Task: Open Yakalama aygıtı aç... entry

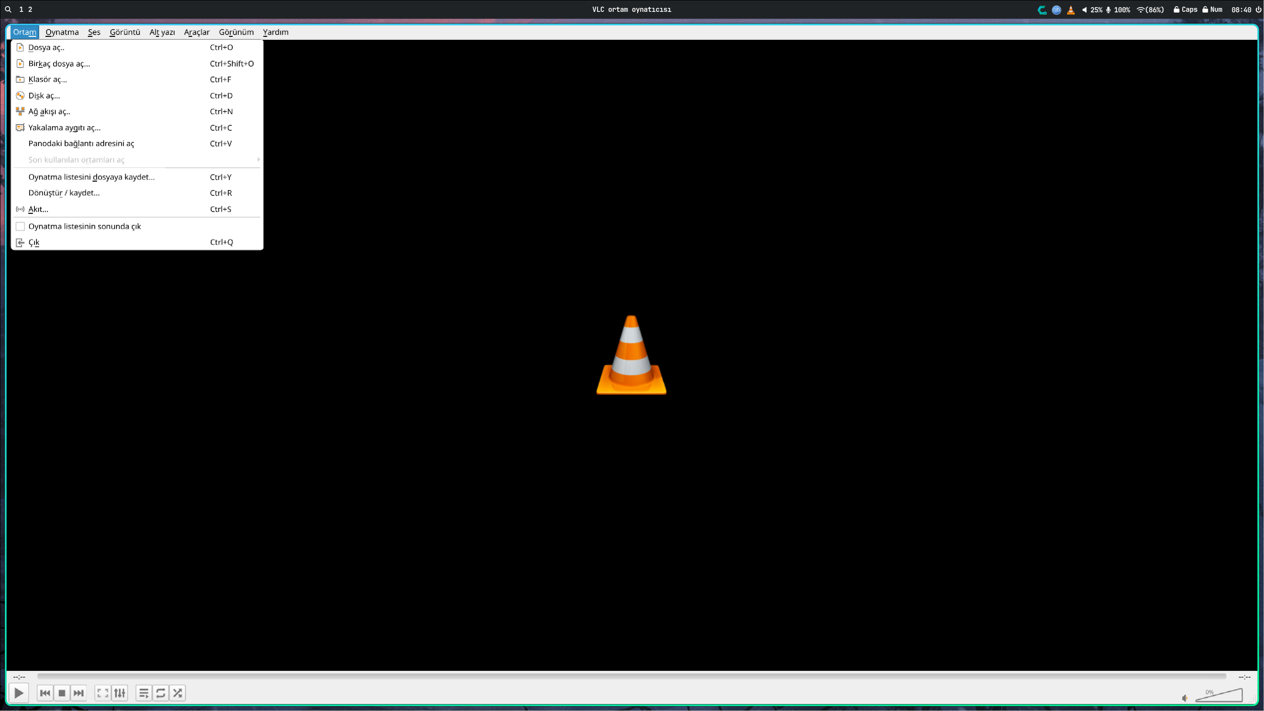Action: (137, 128)
